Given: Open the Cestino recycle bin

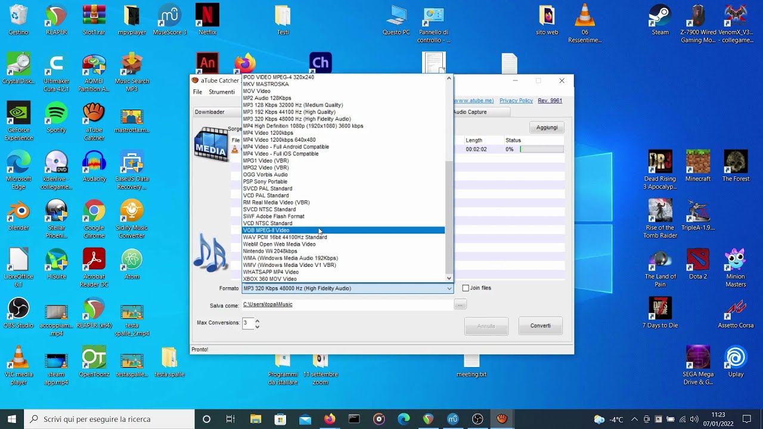Looking at the screenshot, I should (x=18, y=20).
